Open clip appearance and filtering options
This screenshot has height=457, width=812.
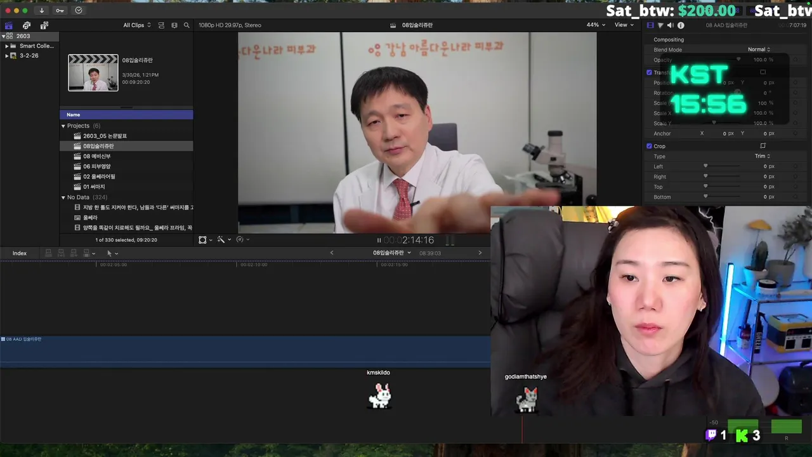point(161,25)
